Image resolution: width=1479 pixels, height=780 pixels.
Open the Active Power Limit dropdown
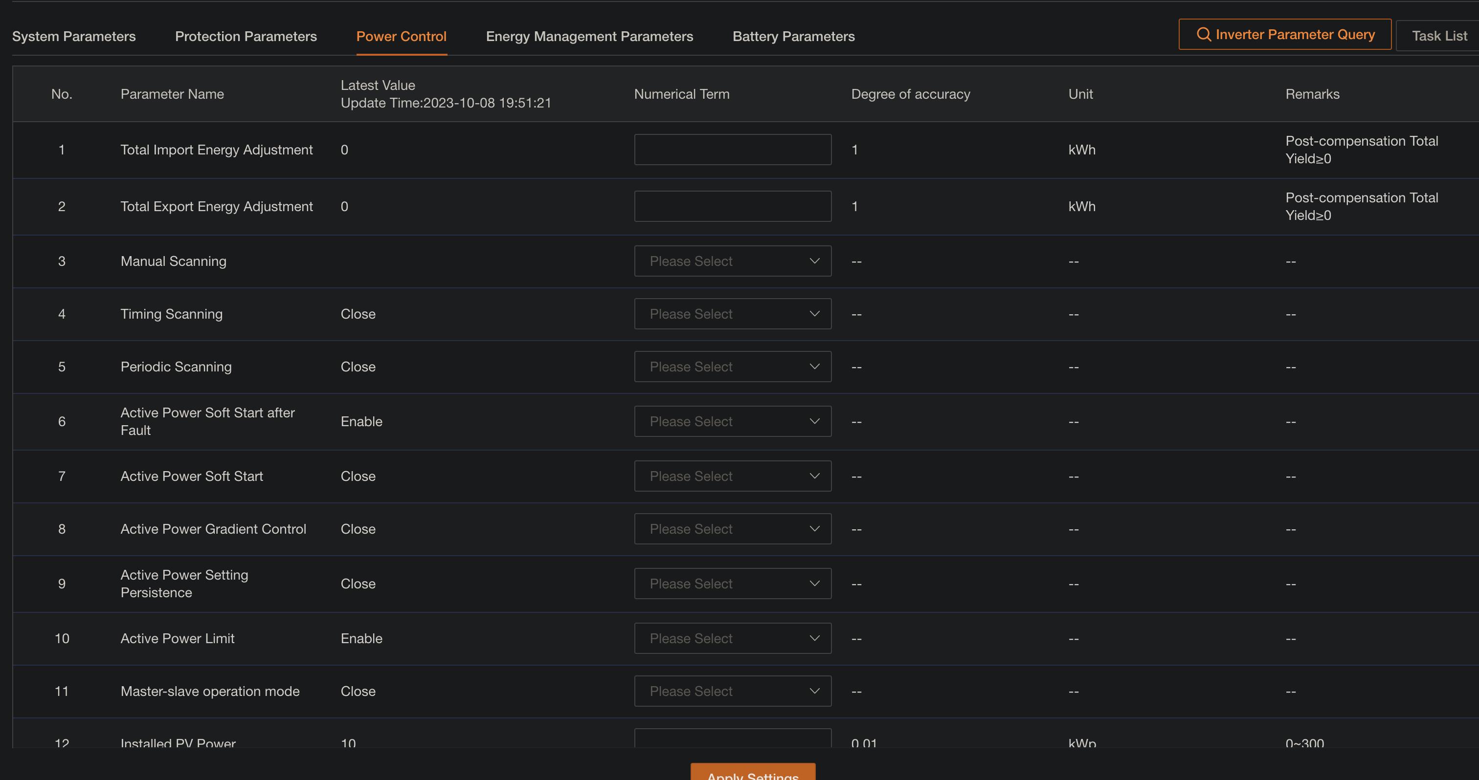click(x=732, y=638)
